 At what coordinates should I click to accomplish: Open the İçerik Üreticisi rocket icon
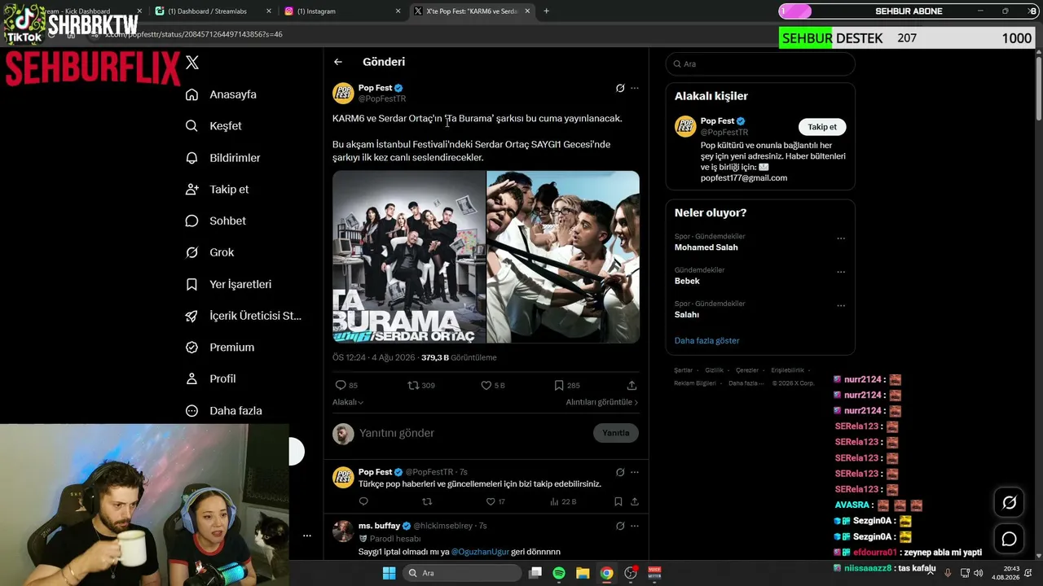click(191, 316)
